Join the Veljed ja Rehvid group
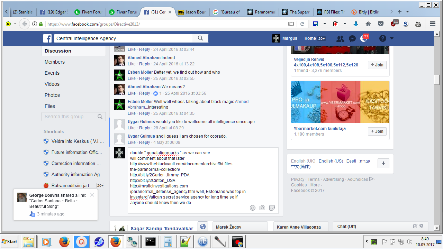 [x=377, y=65]
